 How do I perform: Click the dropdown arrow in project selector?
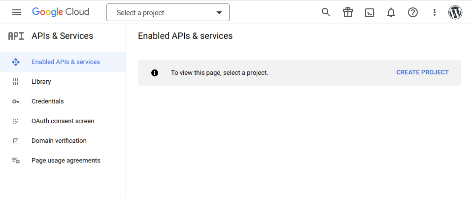pos(219,13)
